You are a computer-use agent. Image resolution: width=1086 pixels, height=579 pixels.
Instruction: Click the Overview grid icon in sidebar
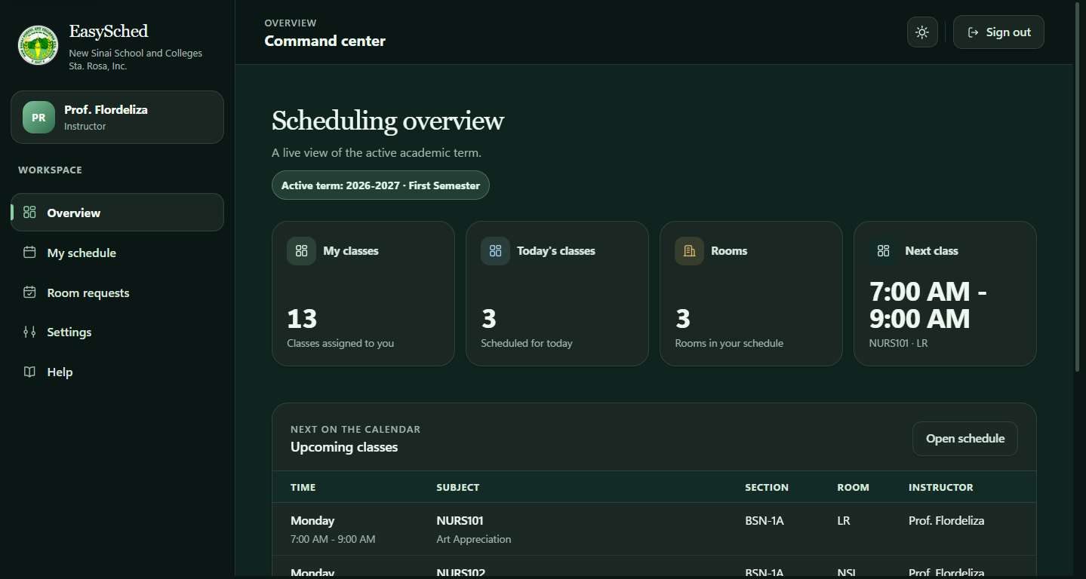(x=29, y=213)
